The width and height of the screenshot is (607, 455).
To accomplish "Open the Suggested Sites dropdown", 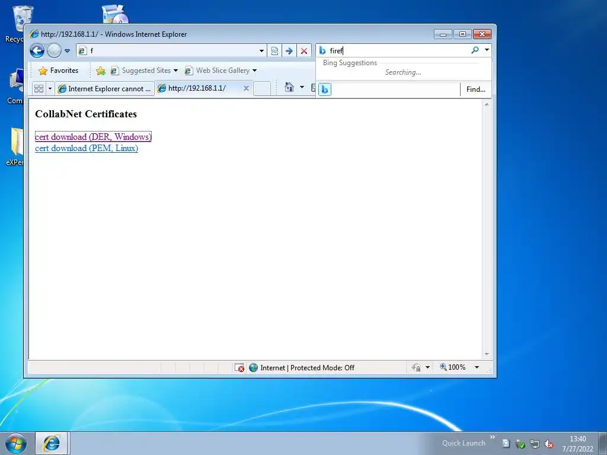I will pyautogui.click(x=144, y=71).
